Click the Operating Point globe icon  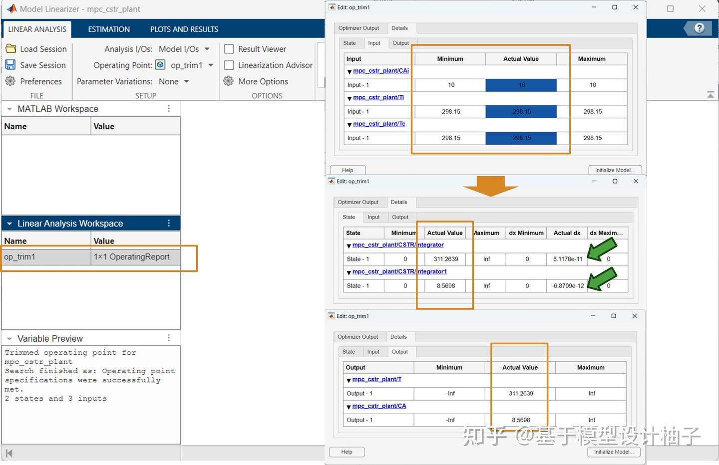(x=160, y=64)
